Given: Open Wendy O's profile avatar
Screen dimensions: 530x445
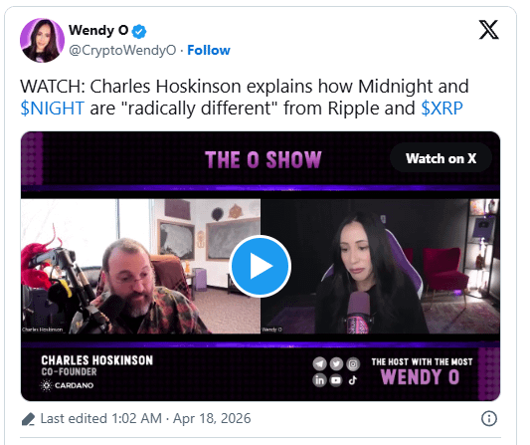Looking at the screenshot, I should tap(42, 40).
